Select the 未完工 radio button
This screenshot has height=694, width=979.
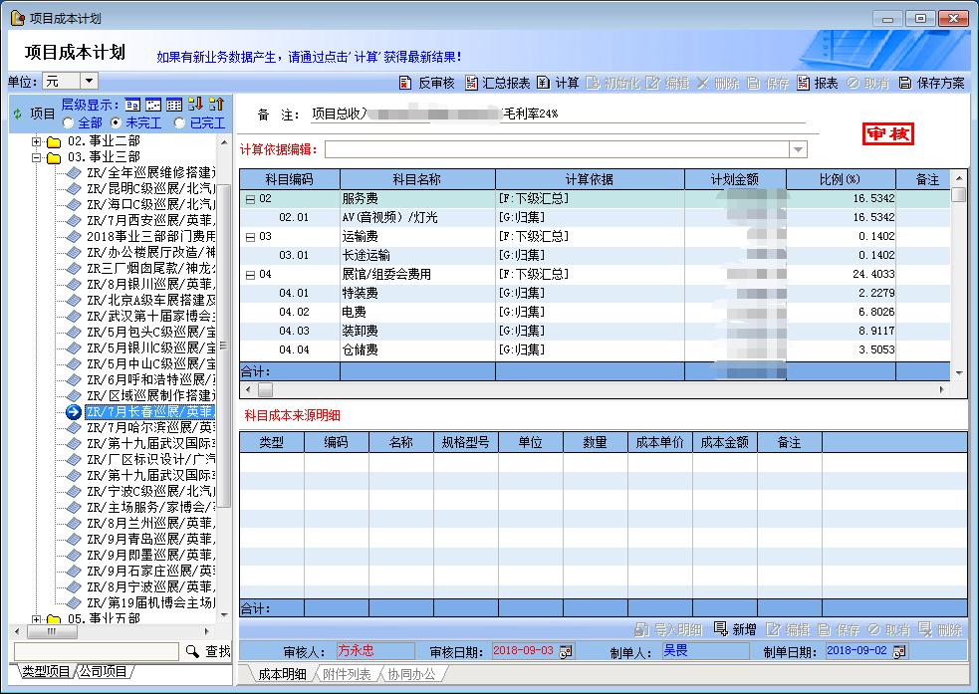pos(116,122)
